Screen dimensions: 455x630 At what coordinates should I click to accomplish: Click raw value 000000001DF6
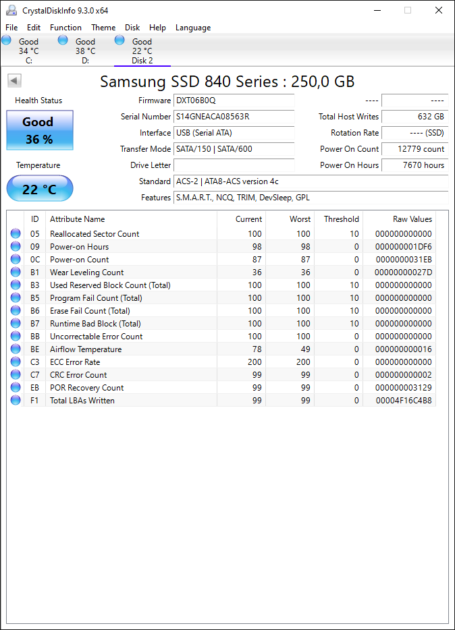tap(403, 247)
